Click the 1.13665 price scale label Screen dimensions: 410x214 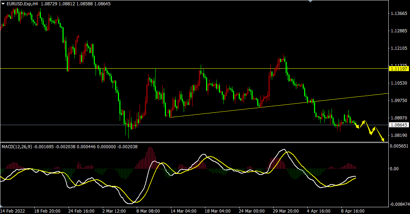click(x=399, y=14)
